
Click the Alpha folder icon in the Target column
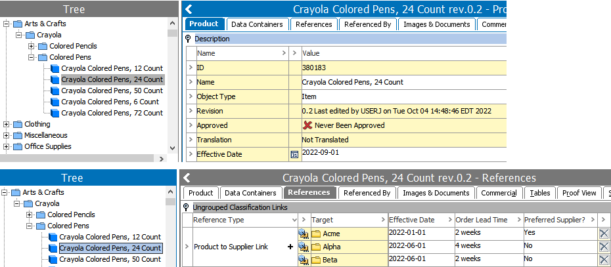[315, 247]
